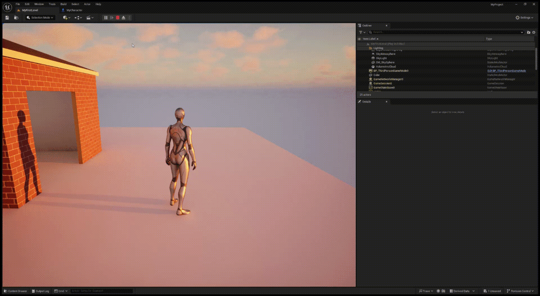Click the Frame Skip button
Image resolution: width=540 pixels, height=296 pixels.
(112, 18)
